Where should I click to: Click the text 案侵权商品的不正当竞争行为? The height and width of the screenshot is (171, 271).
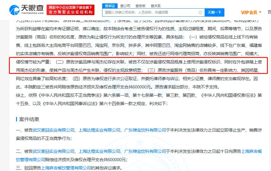point(43,138)
